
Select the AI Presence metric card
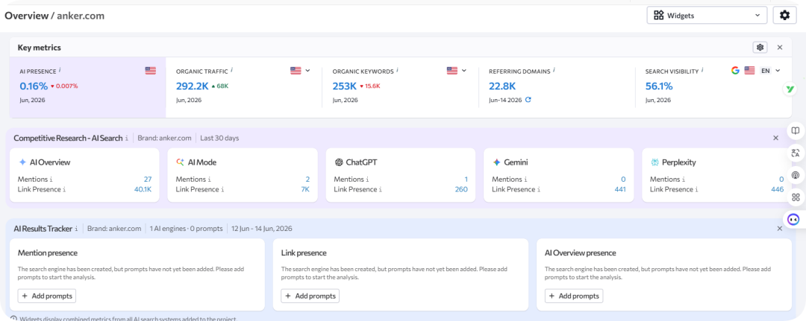click(x=88, y=87)
